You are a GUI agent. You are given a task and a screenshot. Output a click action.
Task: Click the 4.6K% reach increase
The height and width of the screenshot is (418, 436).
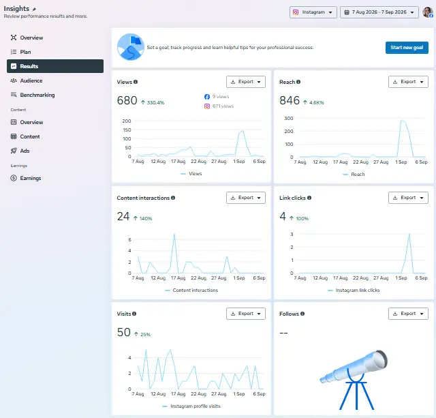point(313,102)
